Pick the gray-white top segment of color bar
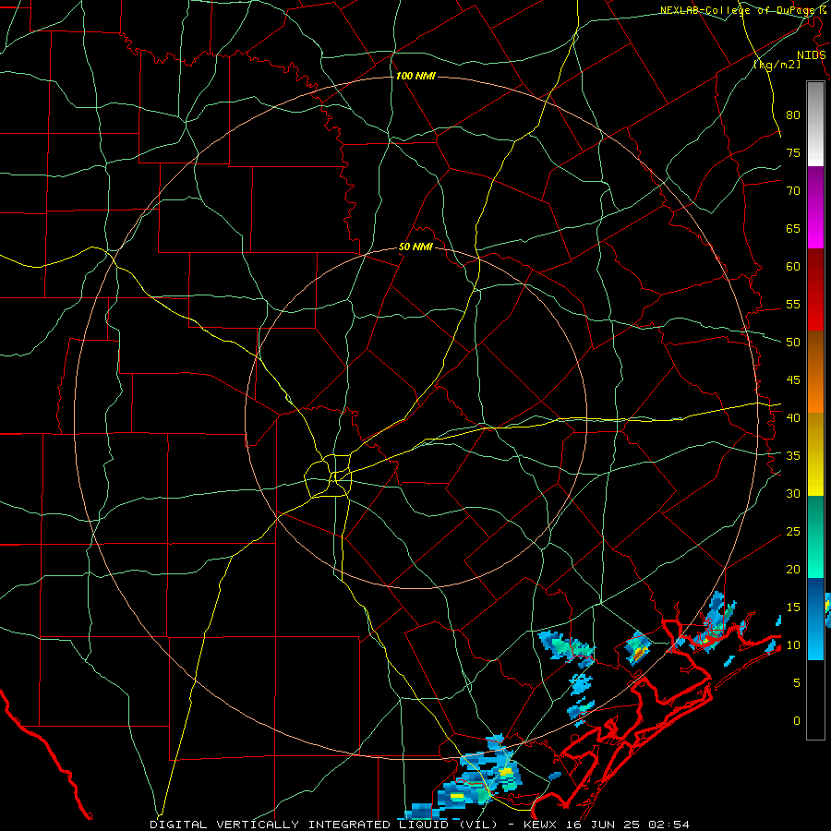The height and width of the screenshot is (831, 831). [815, 124]
